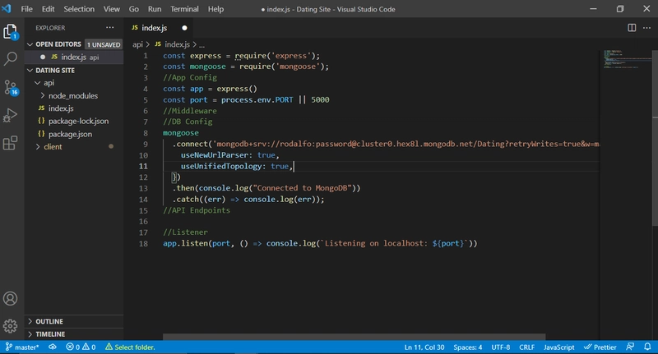Open the Search view icon
The height and width of the screenshot is (354, 658).
pos(11,58)
